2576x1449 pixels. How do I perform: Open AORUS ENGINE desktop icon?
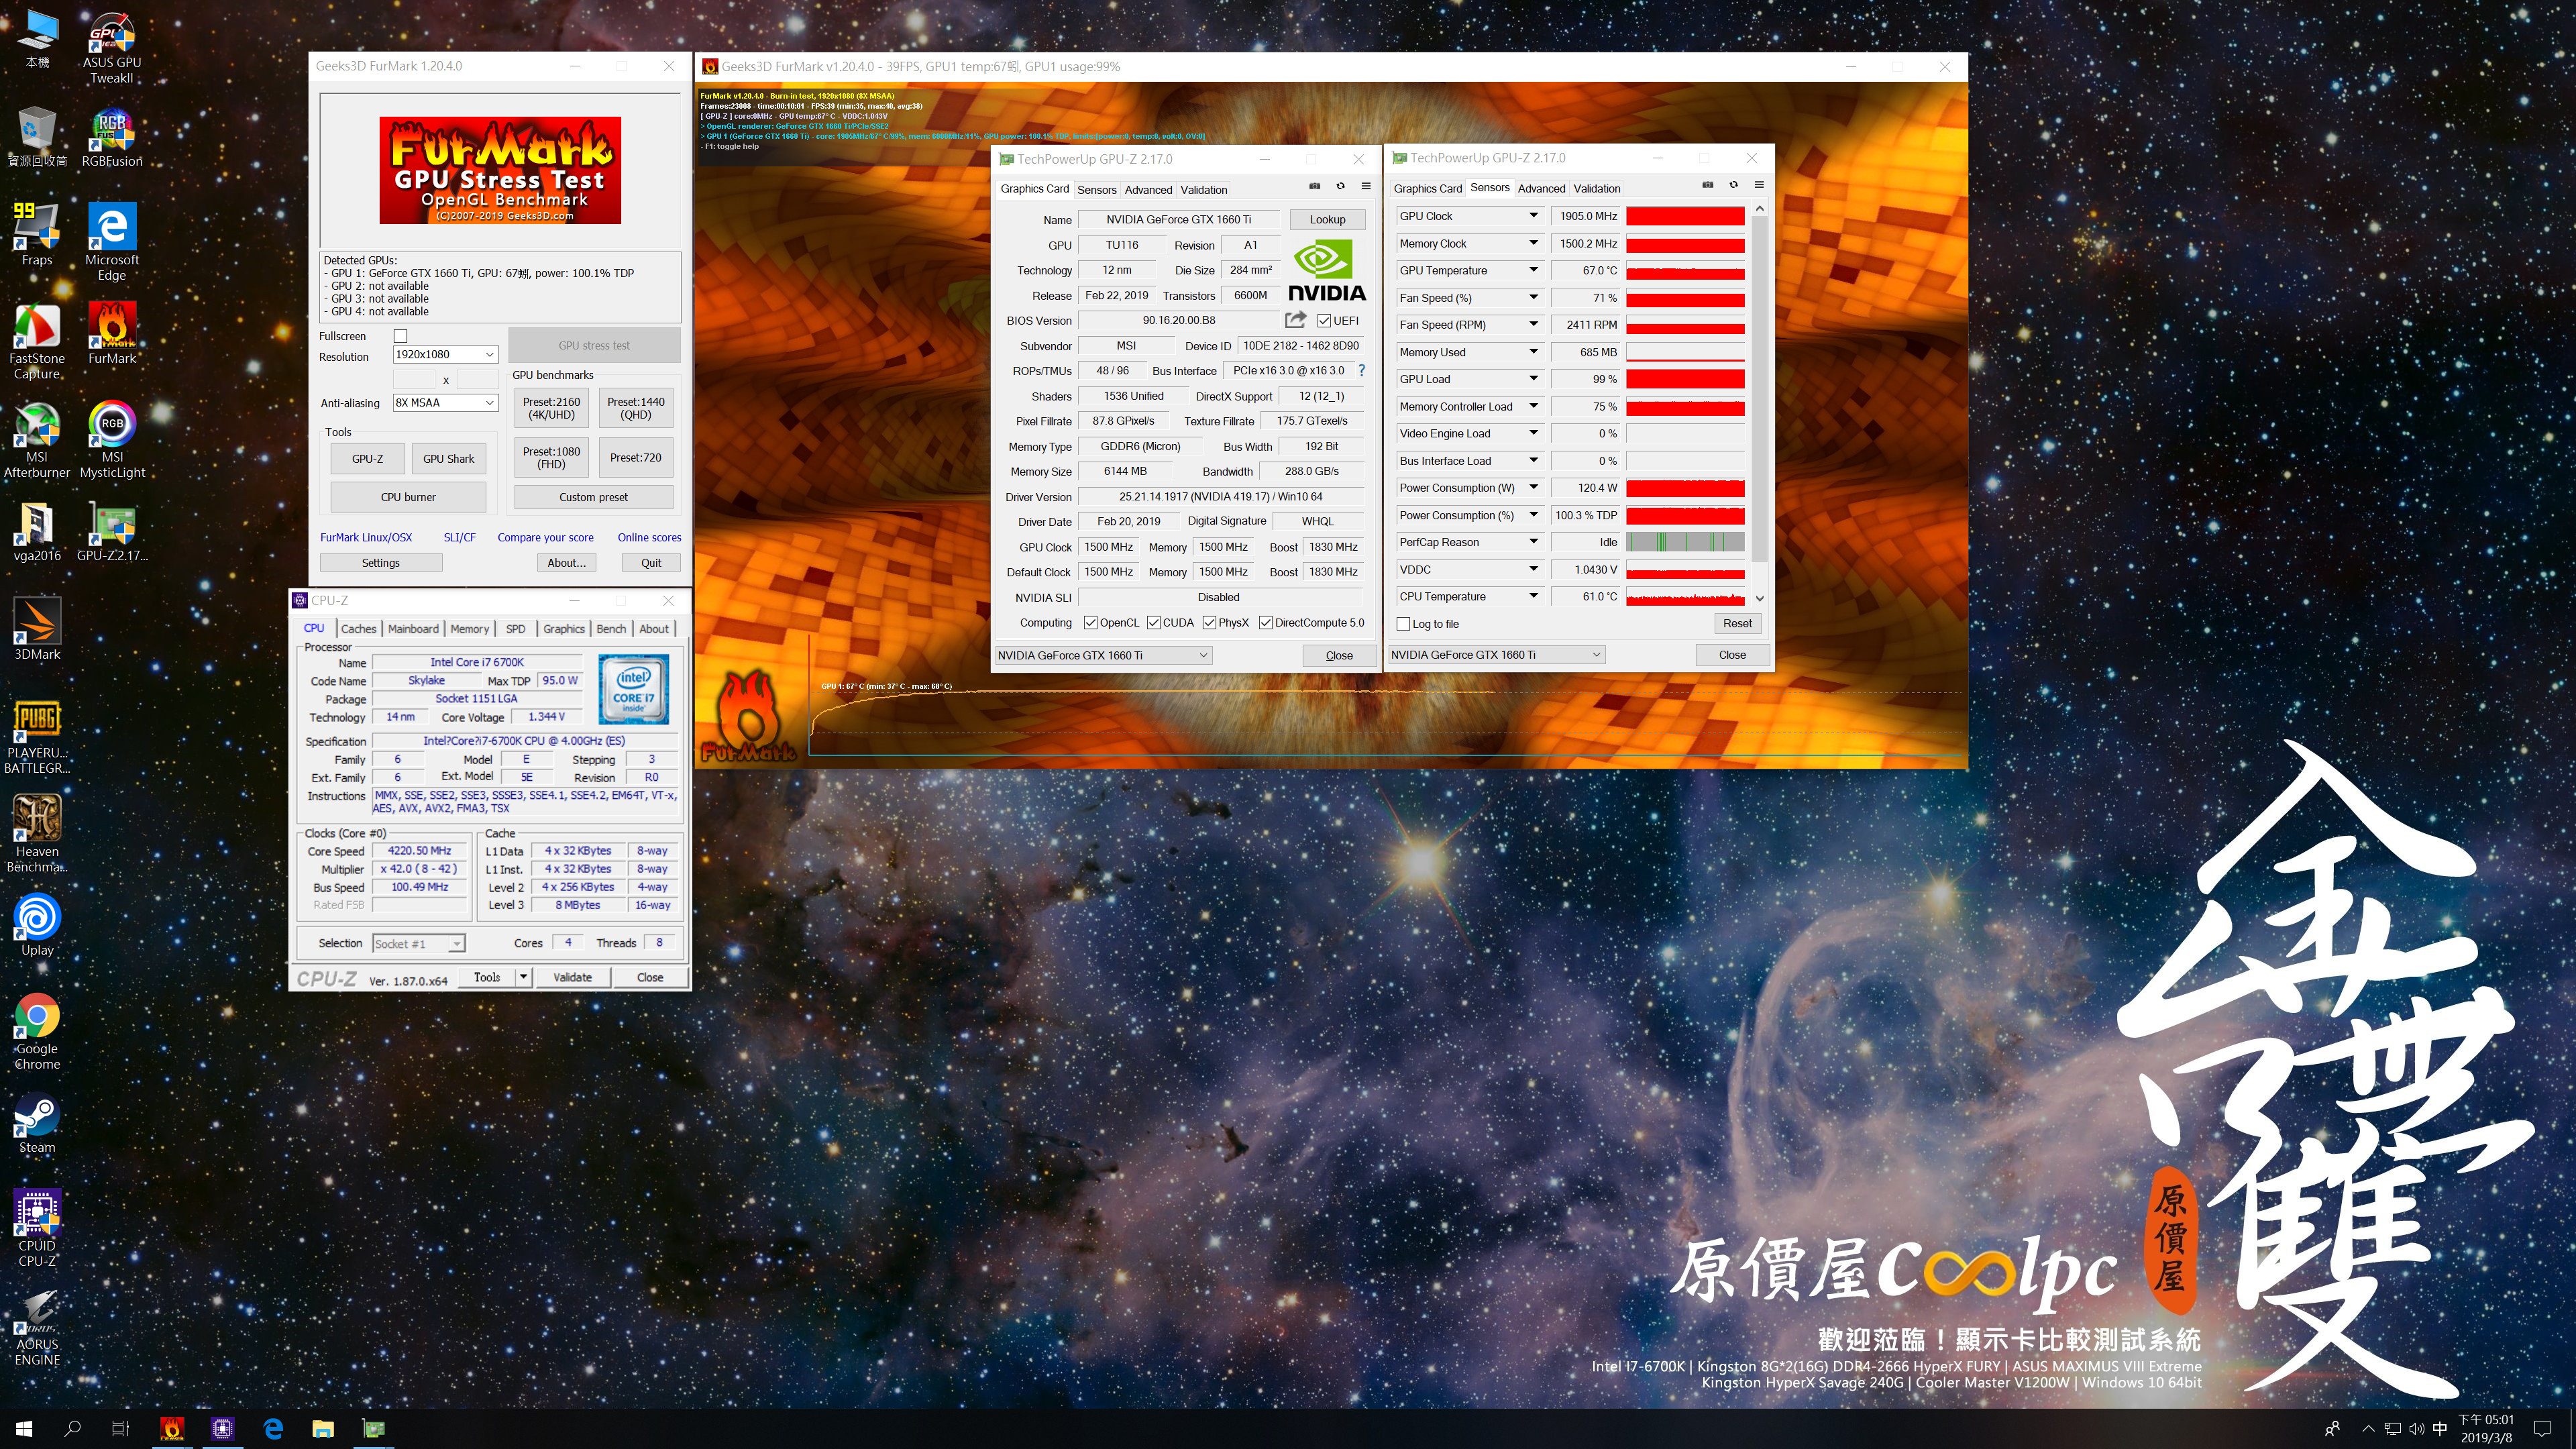coord(37,1327)
